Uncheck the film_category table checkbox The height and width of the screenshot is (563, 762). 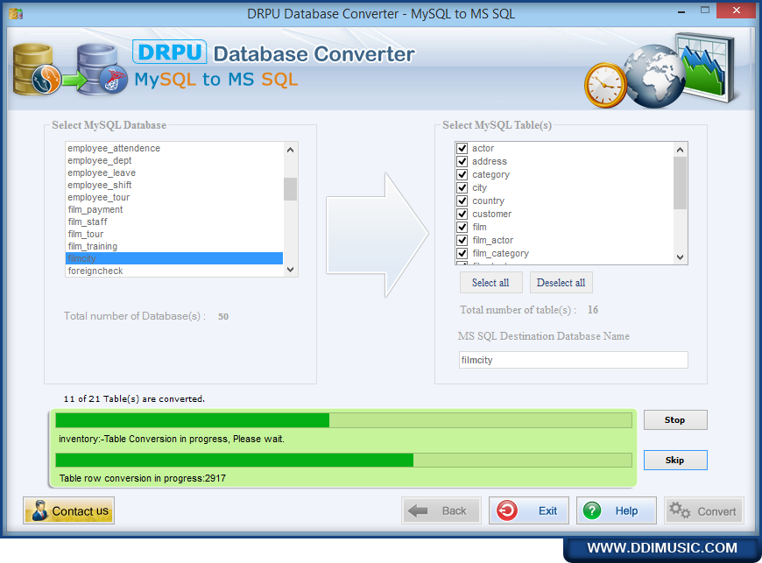pyautogui.click(x=462, y=253)
